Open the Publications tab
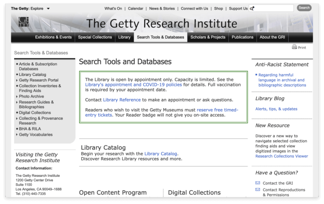Viewport: 324px width, 204px height. tap(243, 37)
